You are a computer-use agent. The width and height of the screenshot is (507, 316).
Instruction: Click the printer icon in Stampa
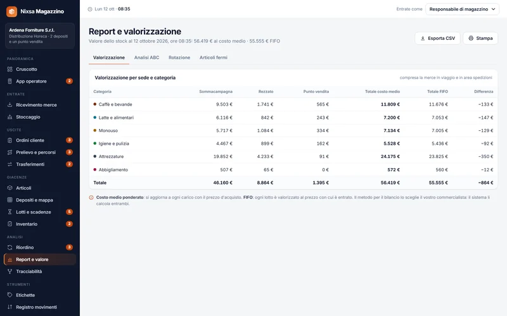click(471, 38)
